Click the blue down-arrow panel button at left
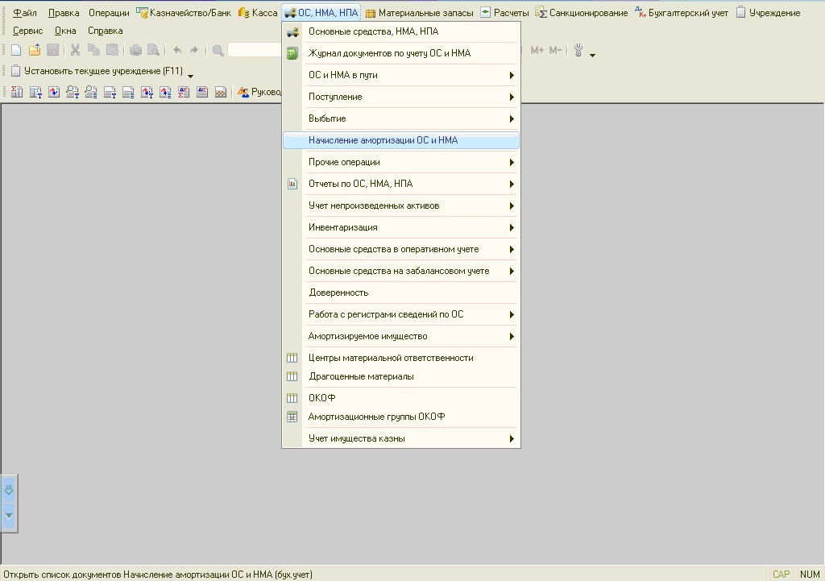 coord(9,490)
